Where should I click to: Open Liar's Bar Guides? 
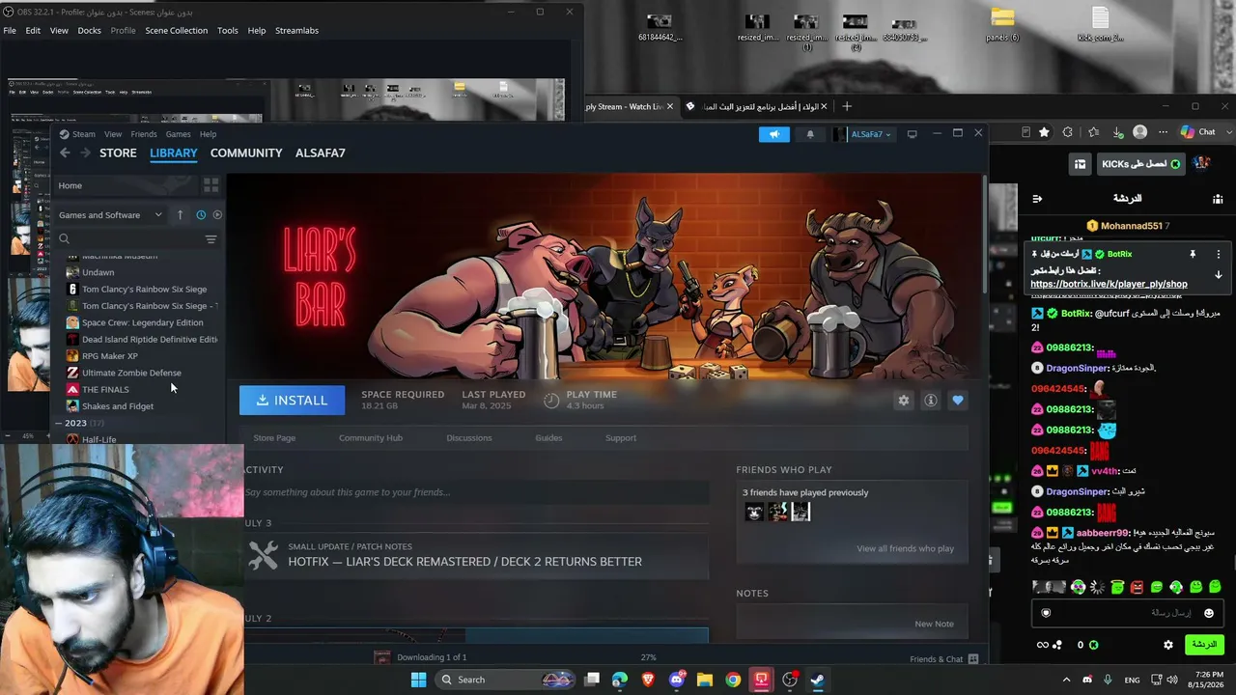[x=548, y=438]
